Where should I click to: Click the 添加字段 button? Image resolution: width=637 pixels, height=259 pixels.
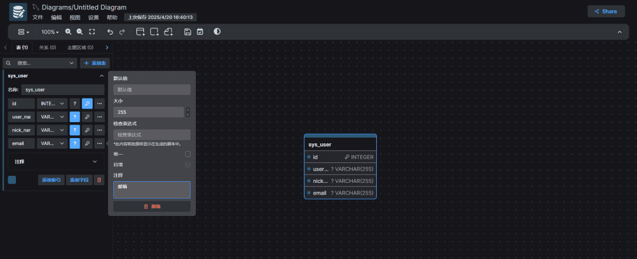coord(78,180)
